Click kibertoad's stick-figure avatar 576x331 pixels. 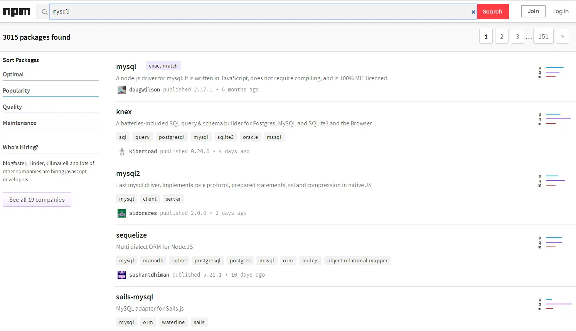[x=121, y=151]
